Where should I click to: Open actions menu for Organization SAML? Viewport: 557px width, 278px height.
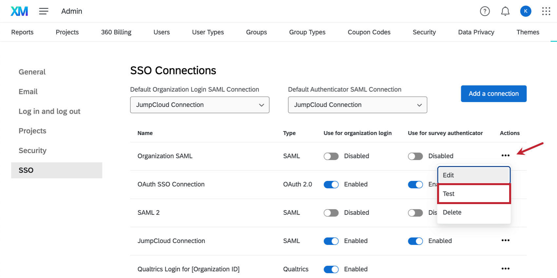coord(505,156)
